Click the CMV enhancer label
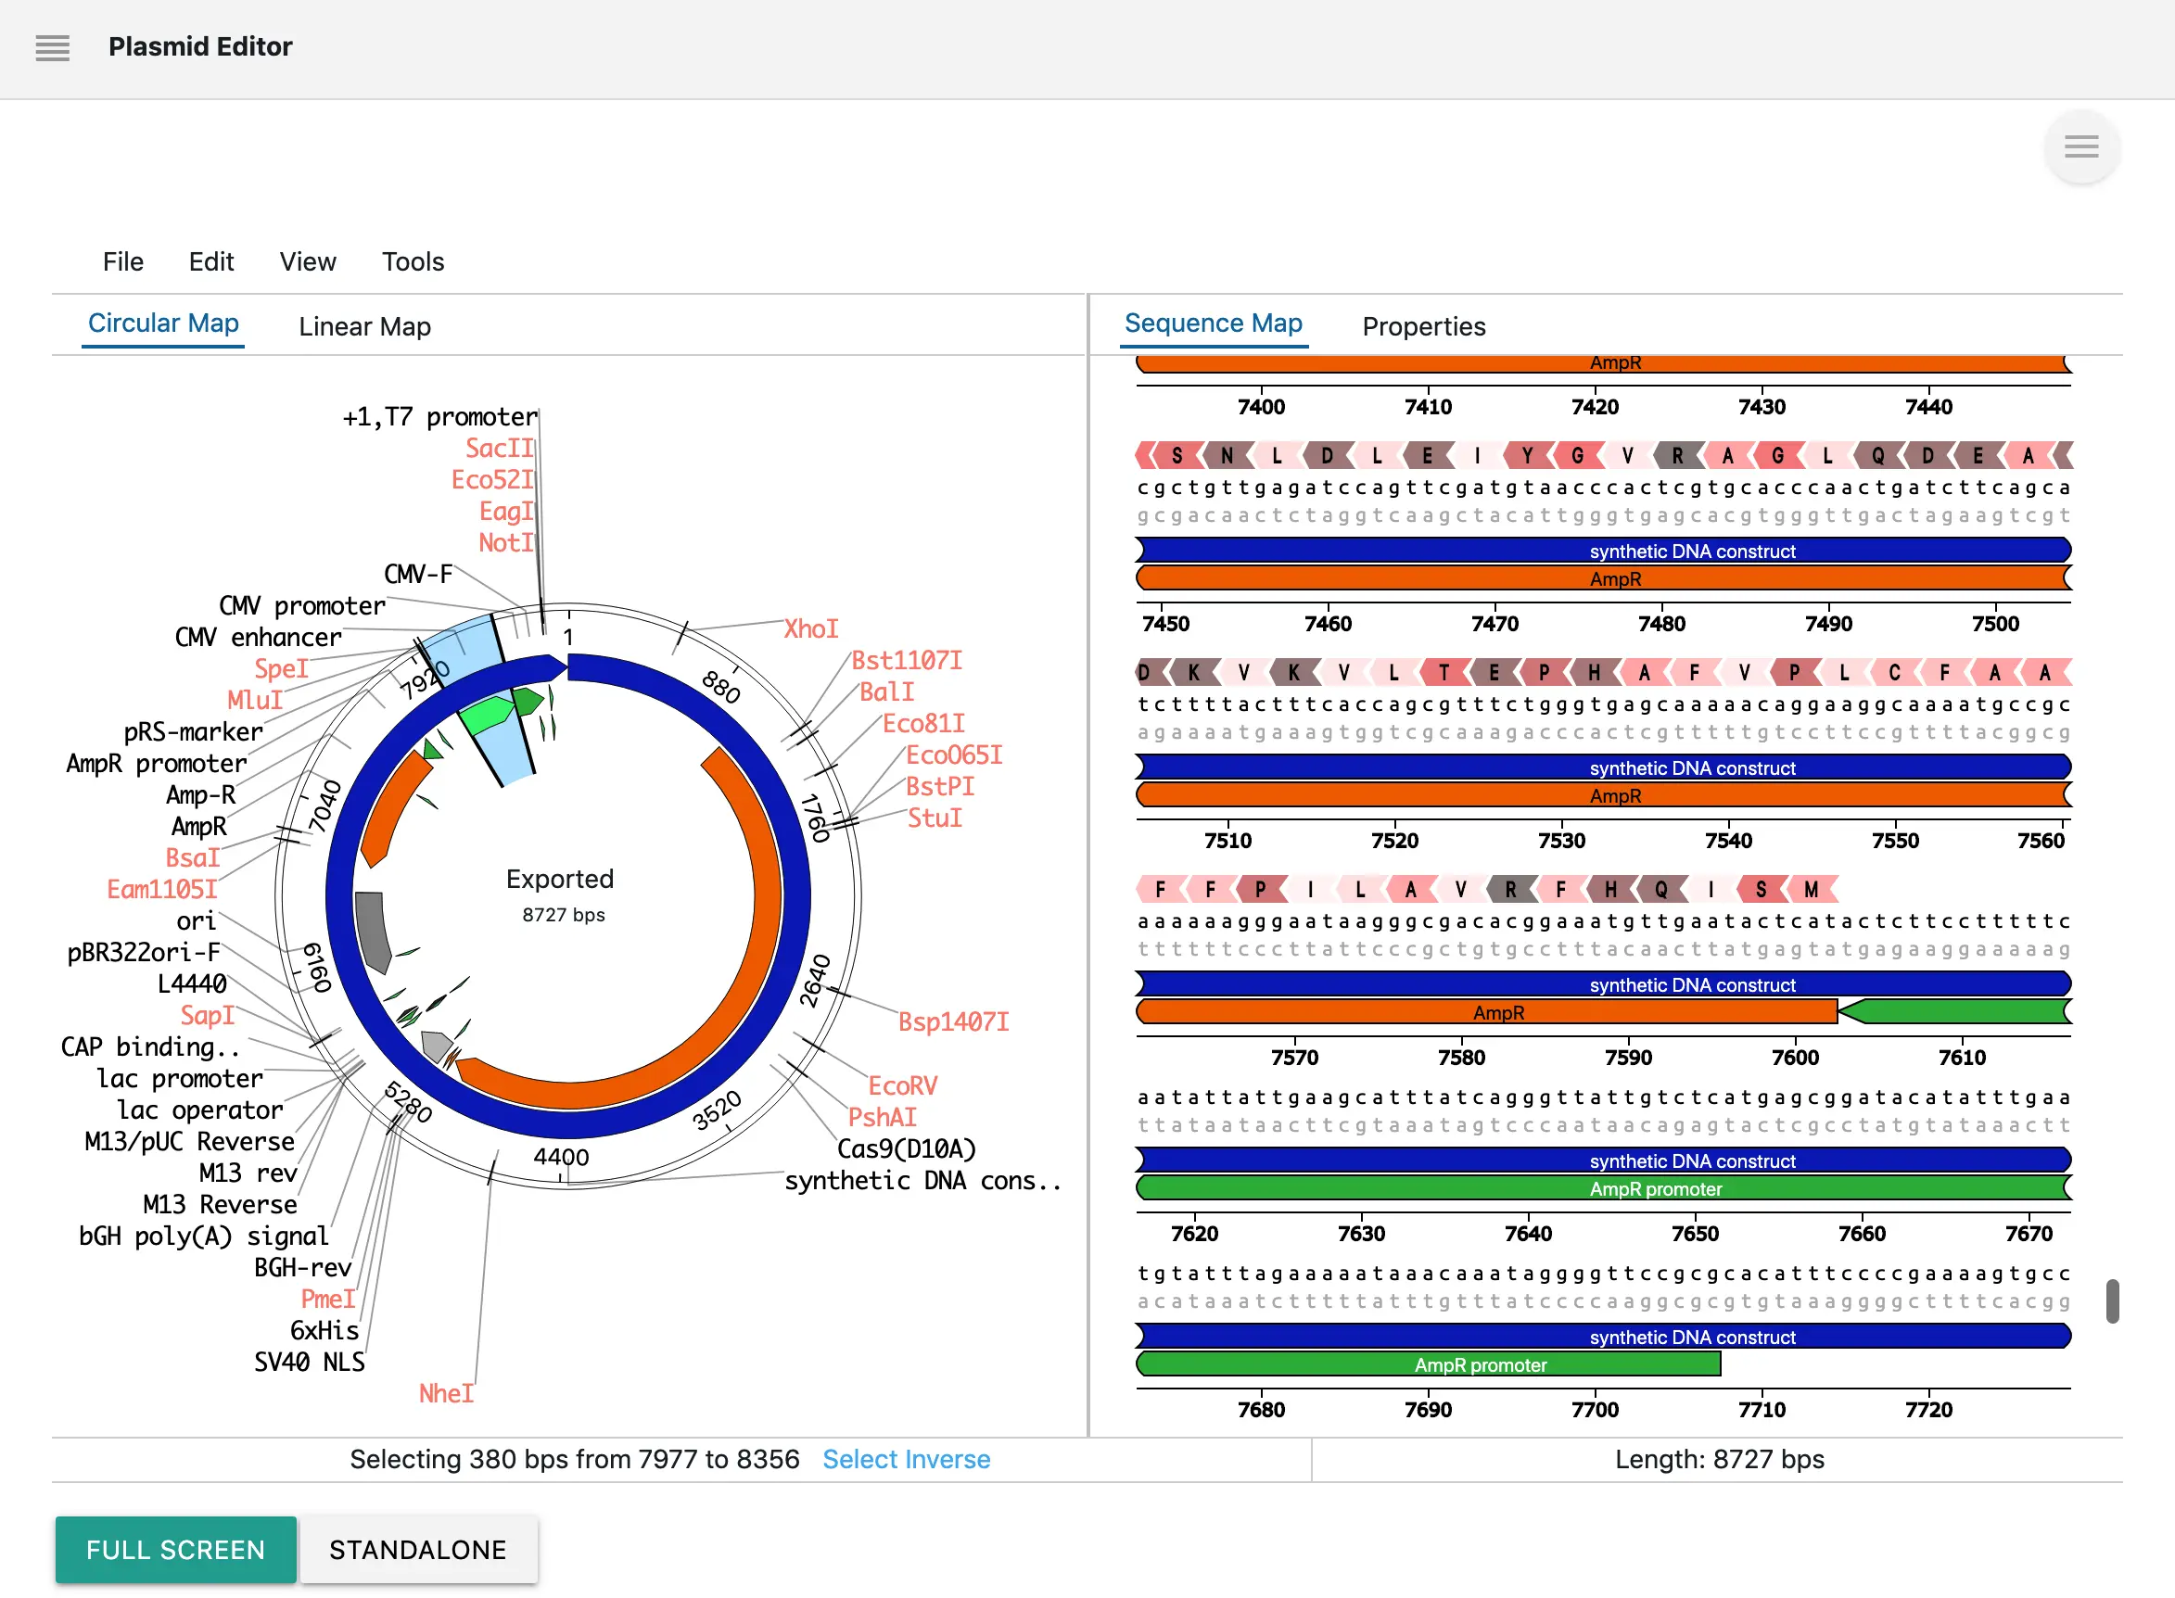The width and height of the screenshot is (2175, 1598). (259, 638)
